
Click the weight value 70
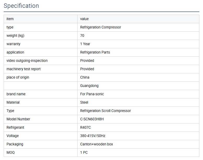click(82, 35)
